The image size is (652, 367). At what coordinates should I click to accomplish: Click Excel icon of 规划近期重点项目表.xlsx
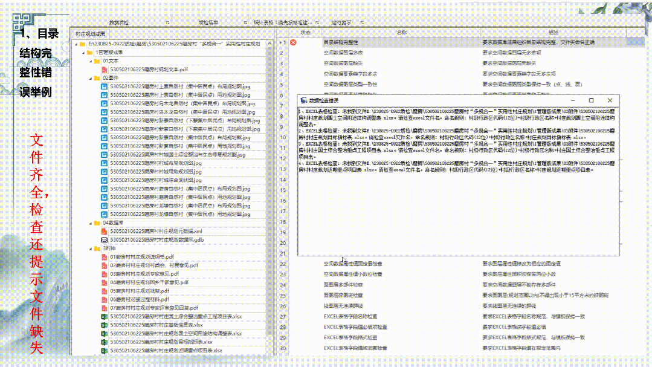105,351
